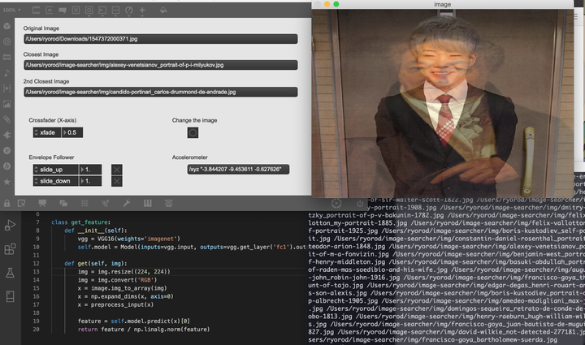Click the 2nd Closest Image path box
The image size is (585, 345).
click(x=160, y=92)
